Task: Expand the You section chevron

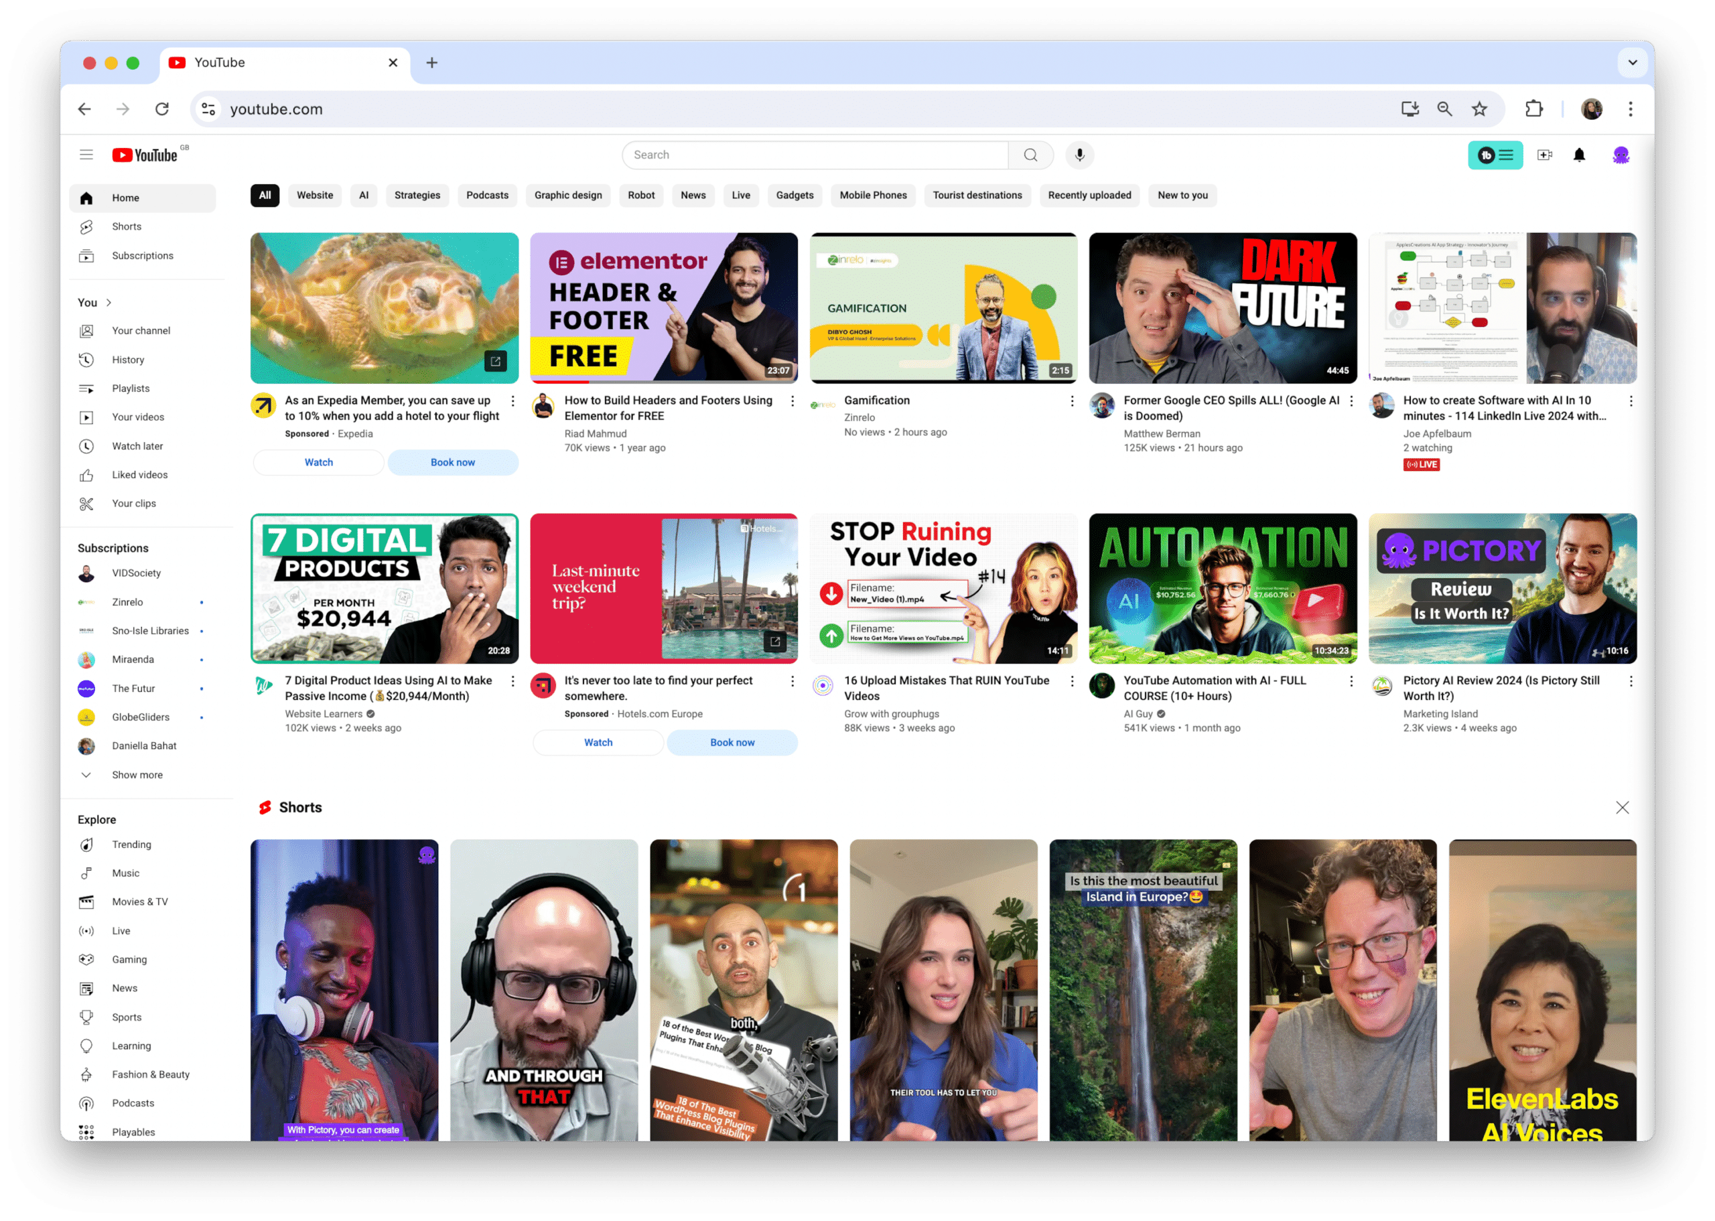Action: [109, 303]
